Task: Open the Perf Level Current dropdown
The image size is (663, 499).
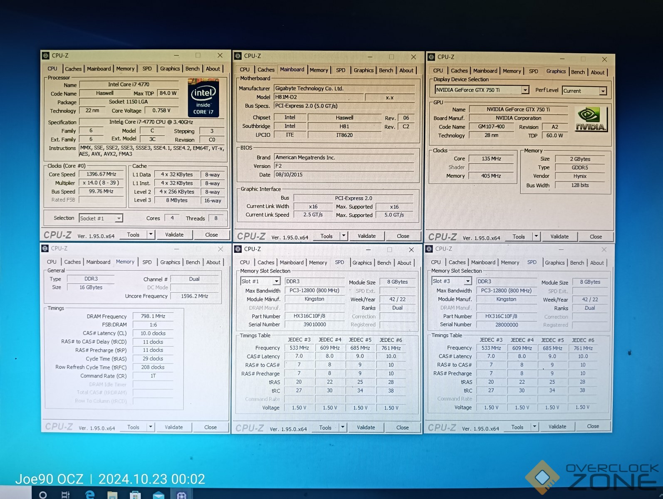Action: 603,91
